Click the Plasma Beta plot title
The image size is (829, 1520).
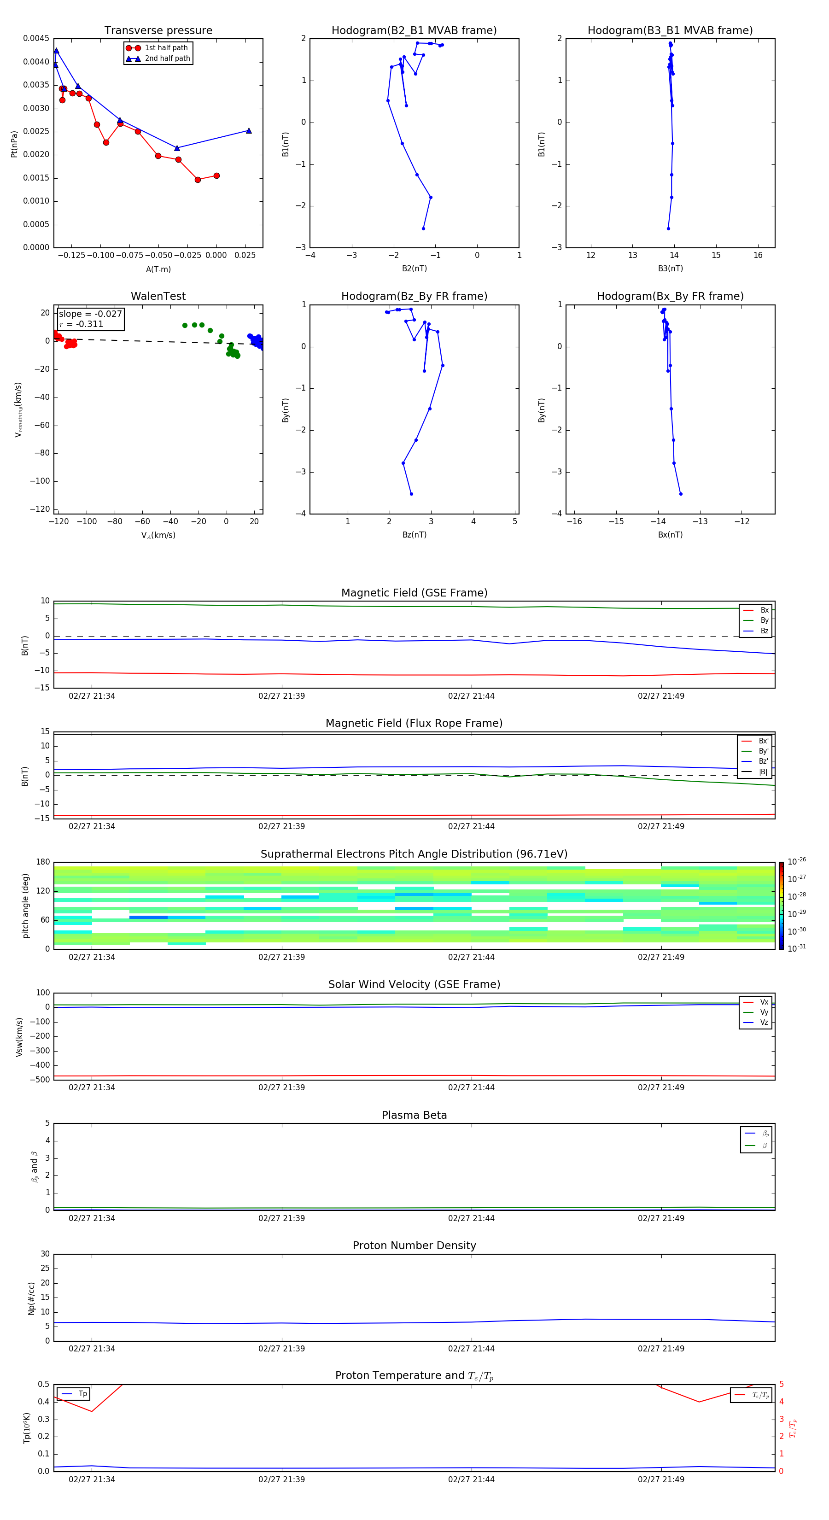pyautogui.click(x=414, y=1115)
